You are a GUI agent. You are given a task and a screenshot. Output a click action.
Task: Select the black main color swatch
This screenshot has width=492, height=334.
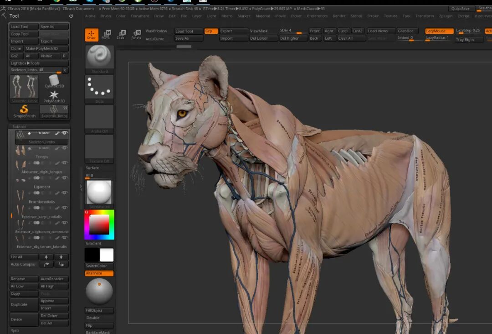(92, 255)
